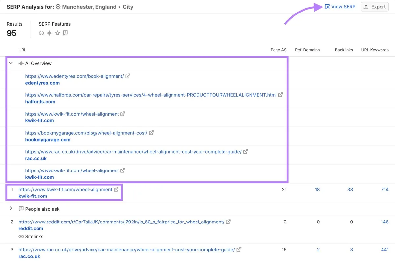
Task: Expand the People also ask row
Action: [x=11, y=209]
